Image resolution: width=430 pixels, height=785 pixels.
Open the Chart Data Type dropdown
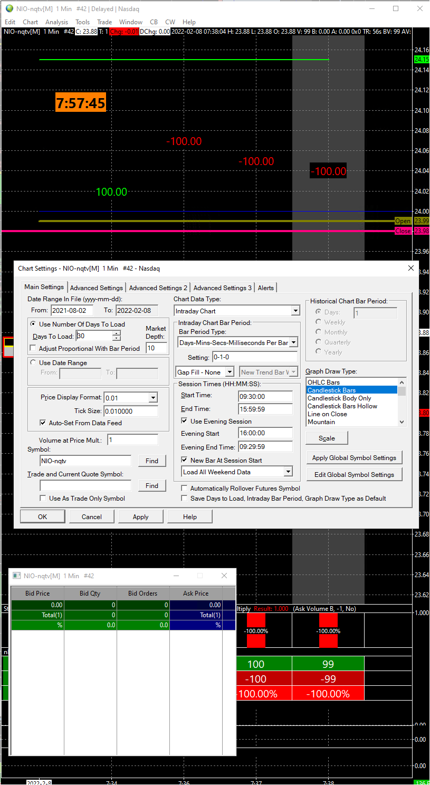pyautogui.click(x=295, y=311)
